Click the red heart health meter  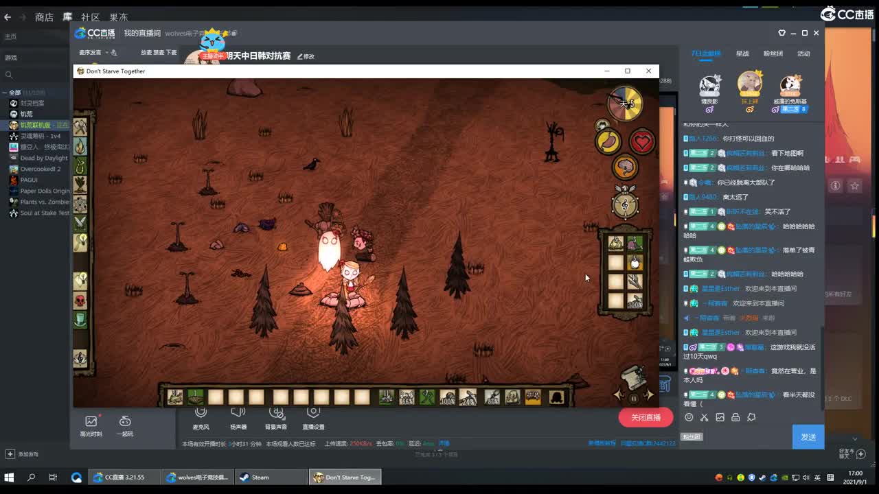642,142
